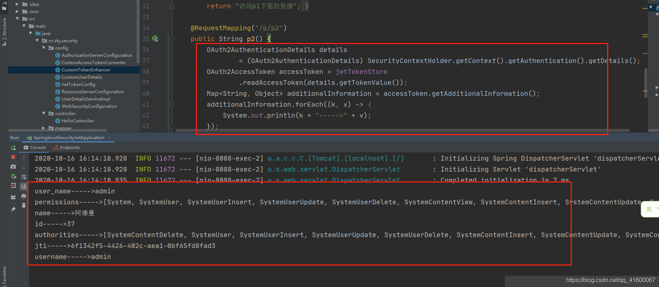659x287 pixels.
Task: Switch to the Console tab
Action: [35, 148]
